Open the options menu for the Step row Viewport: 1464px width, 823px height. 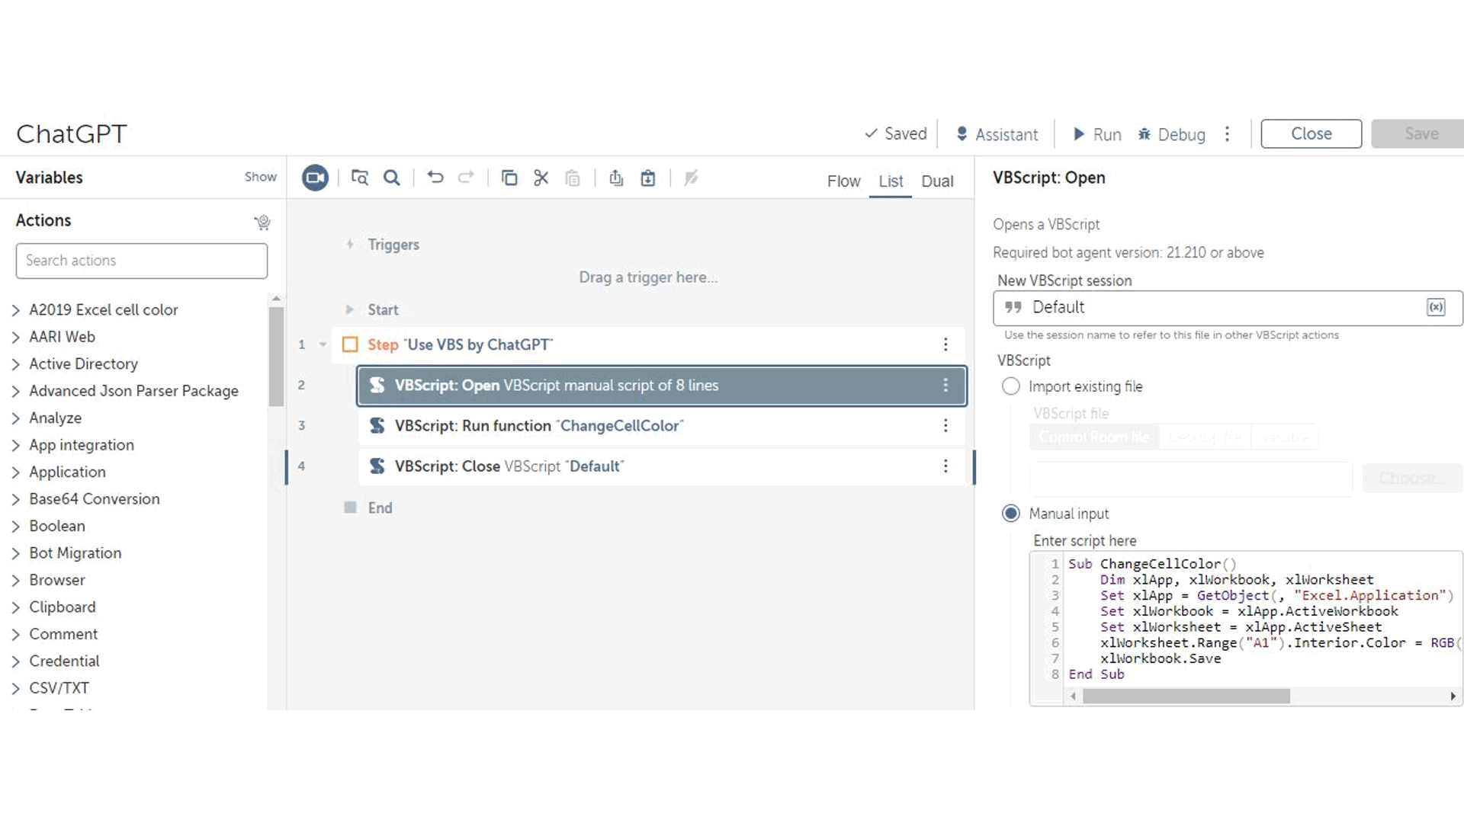[945, 344]
